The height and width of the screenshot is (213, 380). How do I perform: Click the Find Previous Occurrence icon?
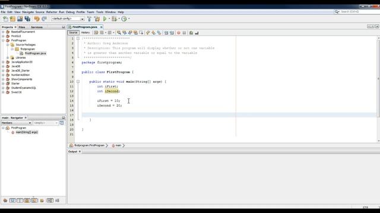[x=124, y=33]
